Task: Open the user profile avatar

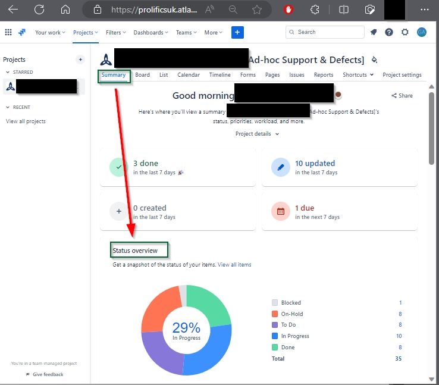Action: tap(421, 32)
